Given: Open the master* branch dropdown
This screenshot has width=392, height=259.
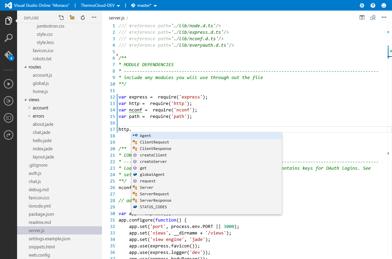Looking at the screenshot, I should [x=144, y=5].
